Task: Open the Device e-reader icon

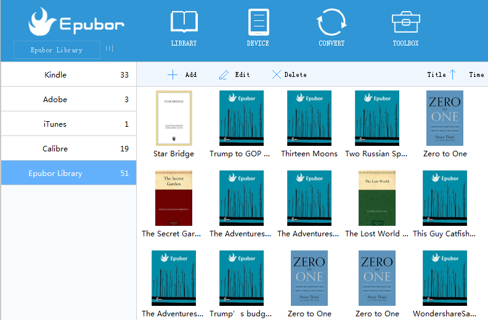Action: (x=258, y=22)
